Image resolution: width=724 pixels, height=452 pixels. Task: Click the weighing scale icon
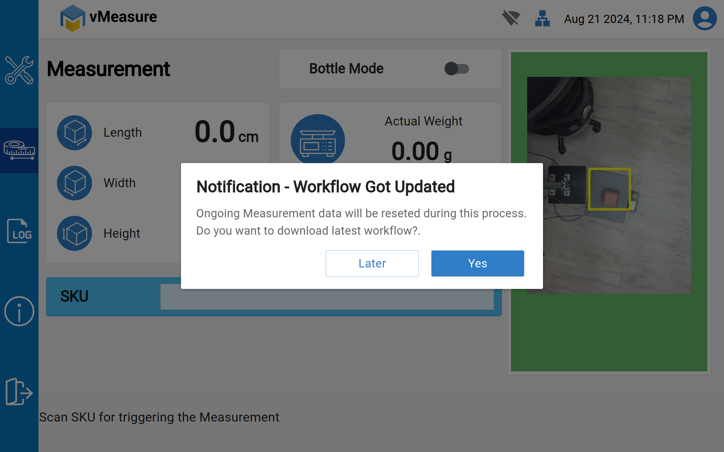point(318,140)
